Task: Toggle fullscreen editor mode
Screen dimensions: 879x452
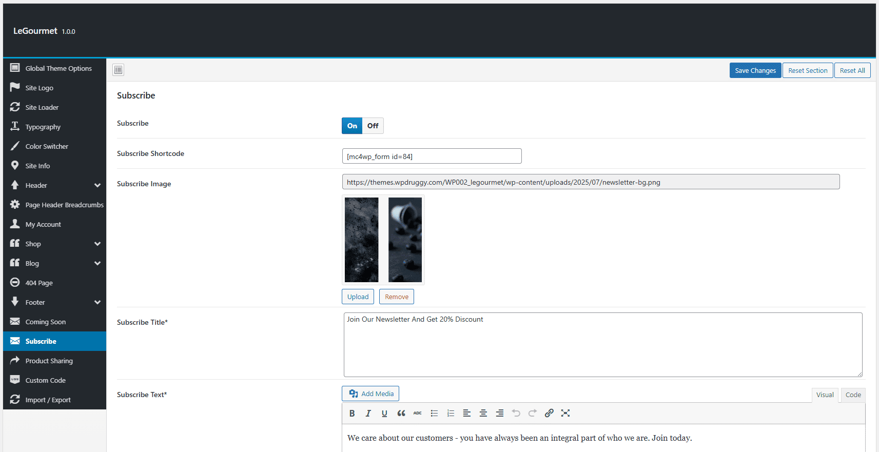Action: pyautogui.click(x=565, y=413)
